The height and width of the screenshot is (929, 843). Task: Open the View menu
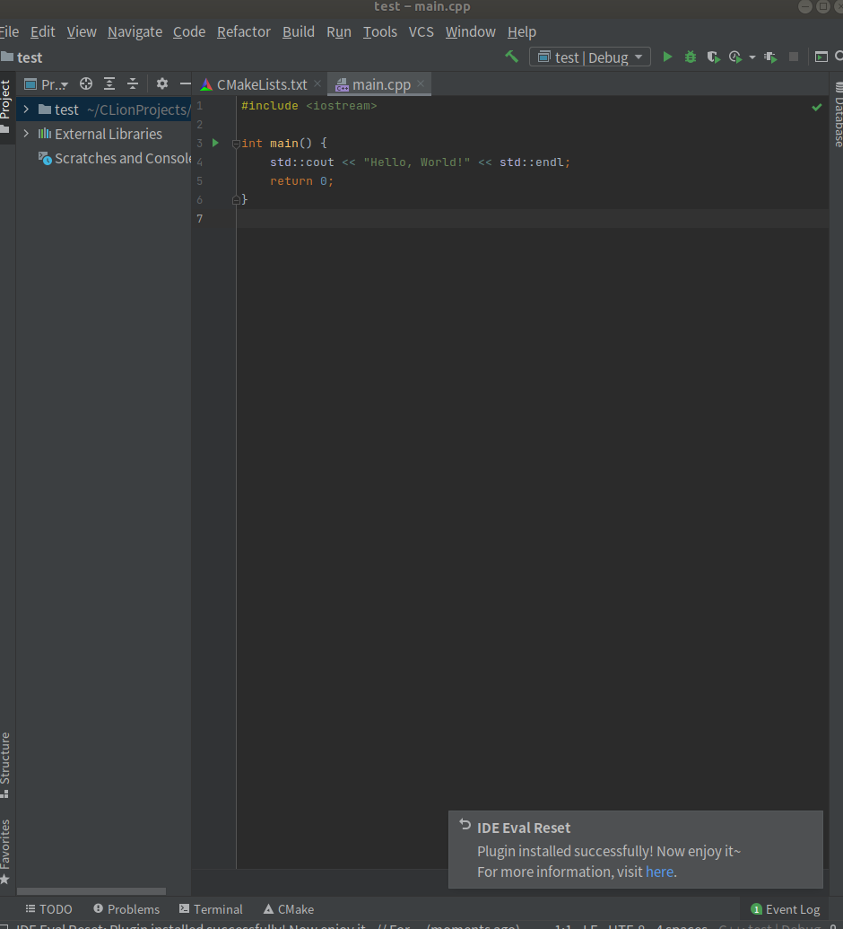point(82,31)
